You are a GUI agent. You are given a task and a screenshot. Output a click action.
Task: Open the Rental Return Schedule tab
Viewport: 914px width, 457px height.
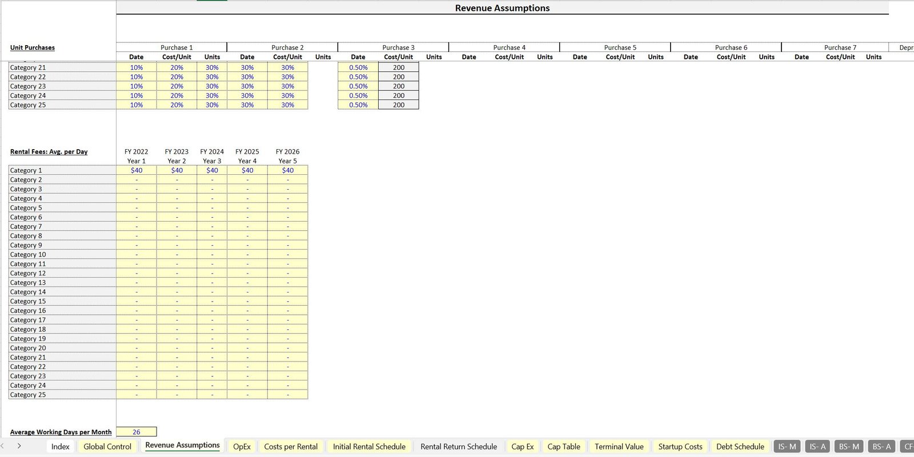458,447
